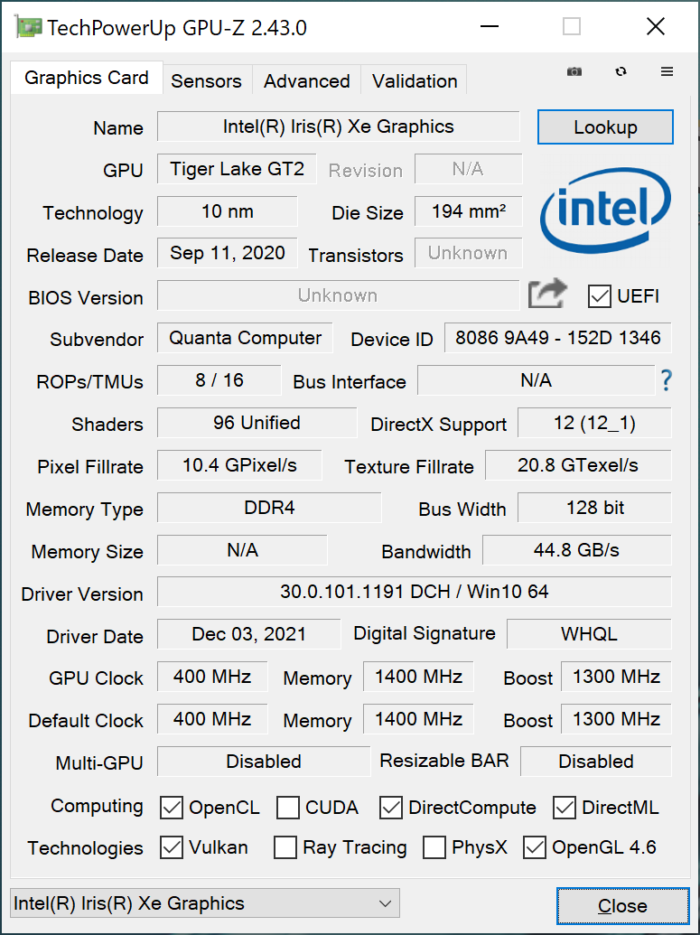The height and width of the screenshot is (935, 700).
Task: Select the Validation tab
Action: [x=415, y=80]
